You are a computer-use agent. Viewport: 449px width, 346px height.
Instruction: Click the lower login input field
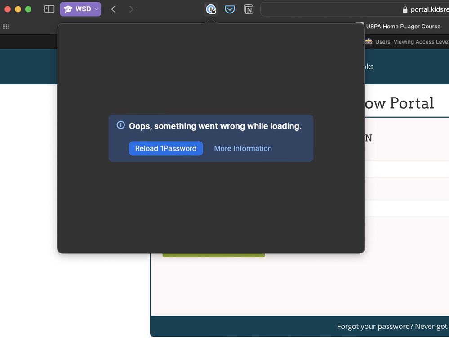[406, 208]
